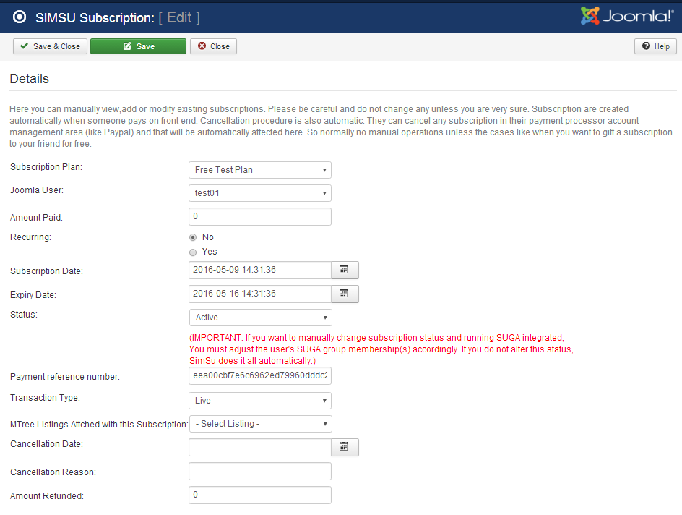Expand the Status dropdown

[x=259, y=318]
